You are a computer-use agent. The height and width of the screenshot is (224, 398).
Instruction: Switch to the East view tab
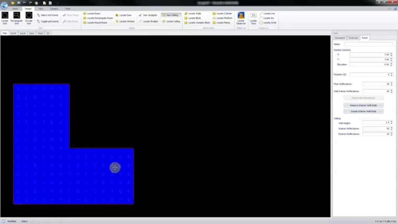point(32,33)
